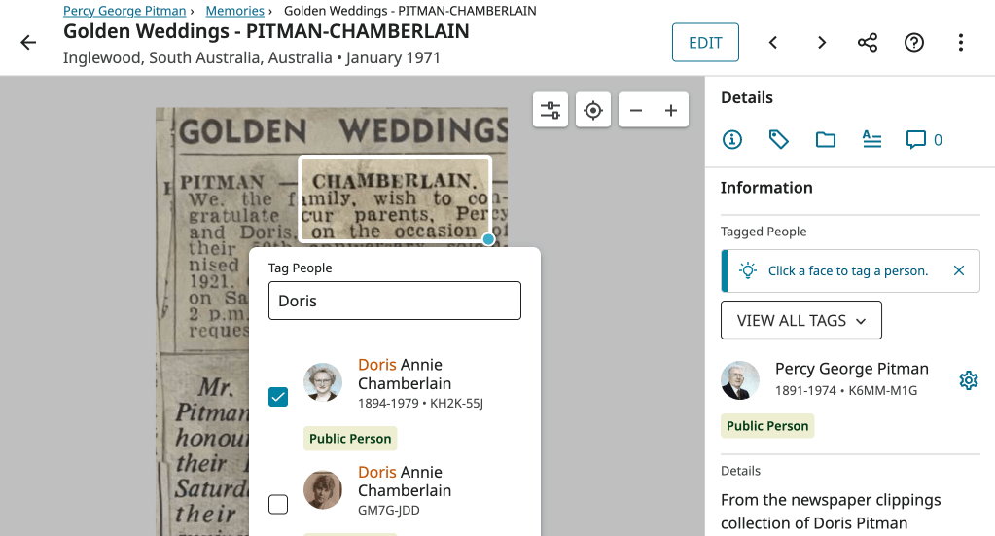Open the image adjustments sliders icon
The height and width of the screenshot is (536, 995).
tap(551, 110)
